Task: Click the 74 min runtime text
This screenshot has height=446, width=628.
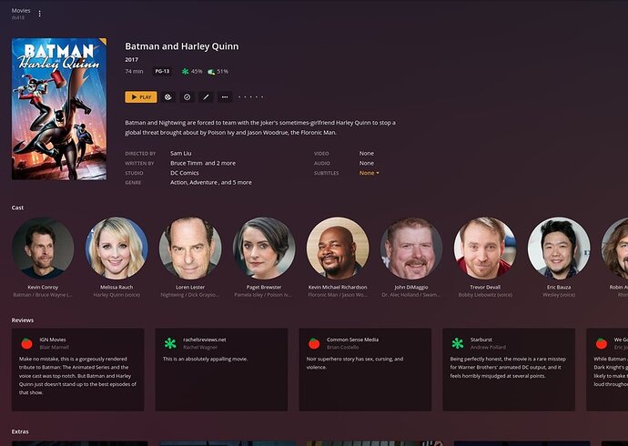Action: (134, 71)
